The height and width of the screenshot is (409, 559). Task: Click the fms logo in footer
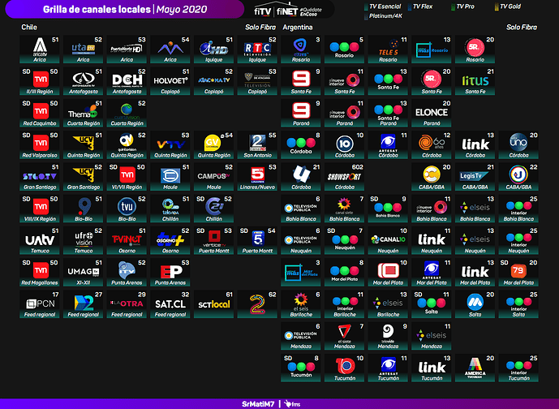tap(292, 404)
